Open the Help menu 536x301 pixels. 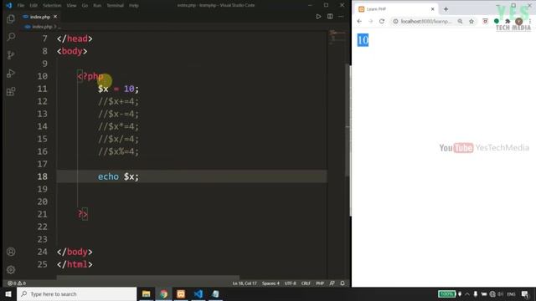point(134,6)
